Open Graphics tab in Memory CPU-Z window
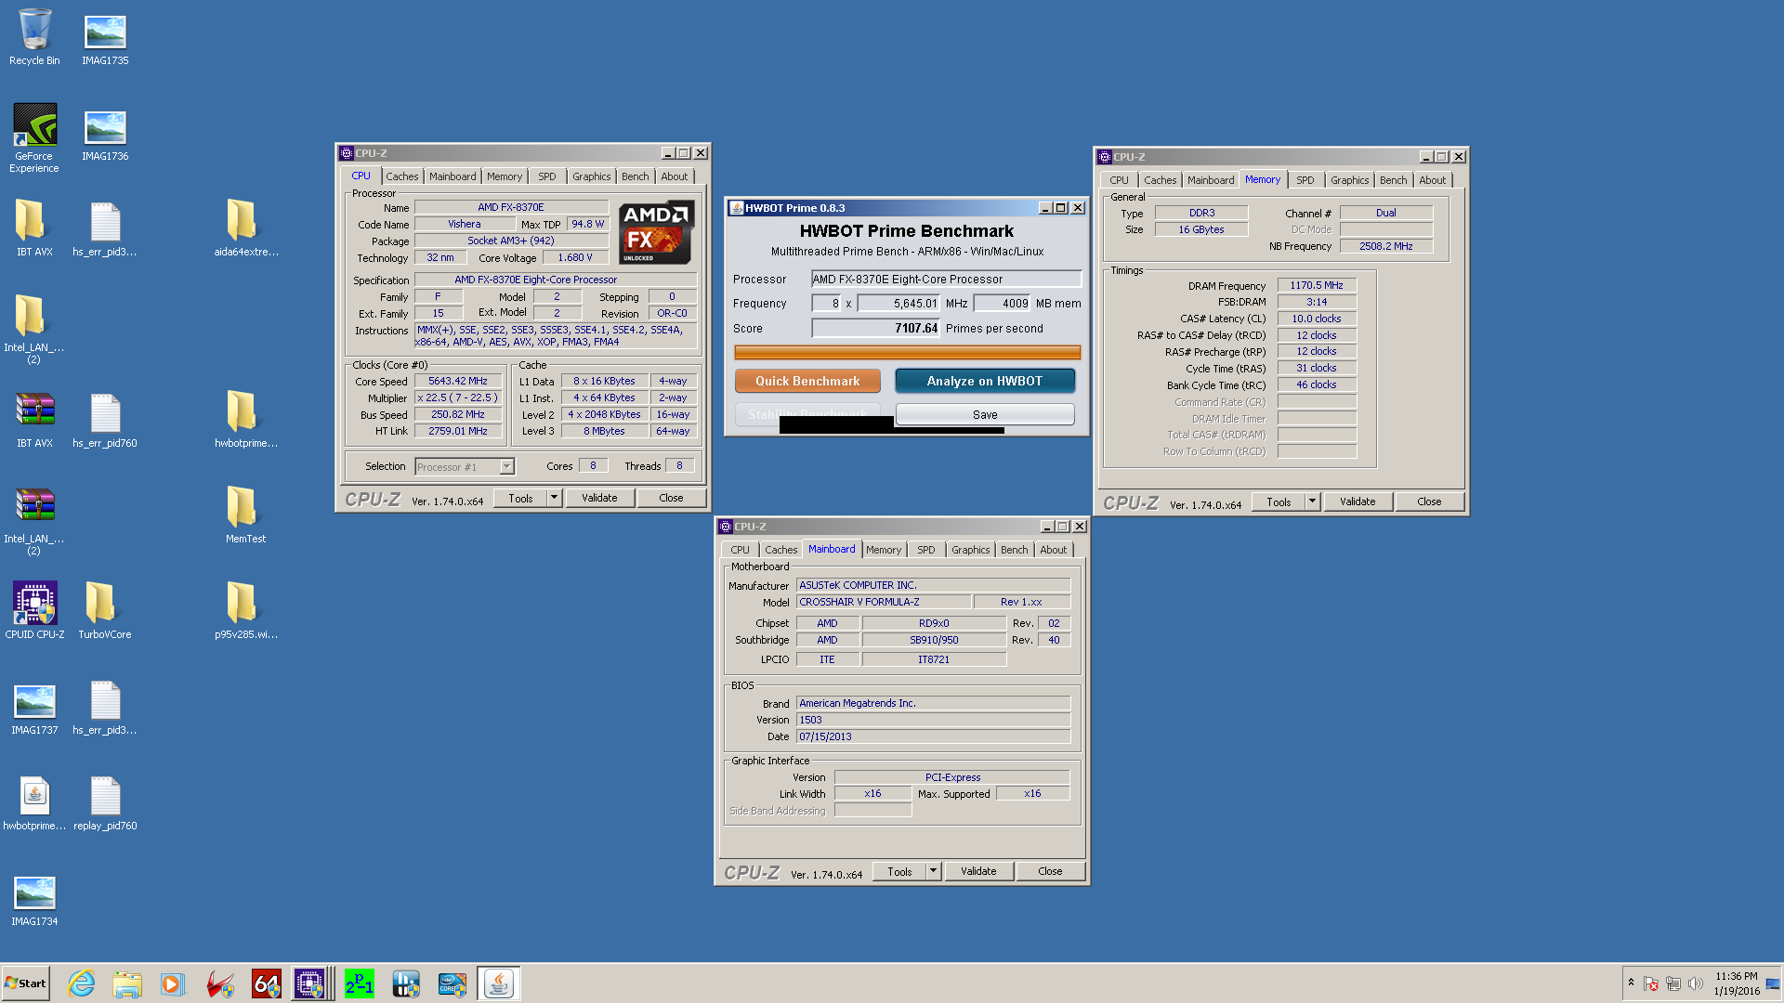This screenshot has height=1003, width=1784. [1349, 180]
